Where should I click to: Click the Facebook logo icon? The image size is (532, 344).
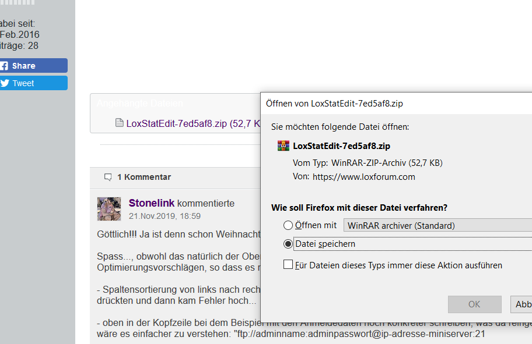4,66
